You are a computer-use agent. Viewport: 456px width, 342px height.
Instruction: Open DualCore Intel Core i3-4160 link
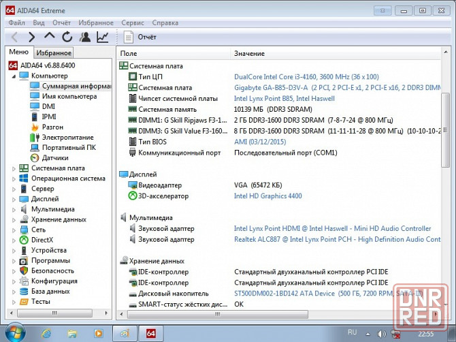coord(306,77)
